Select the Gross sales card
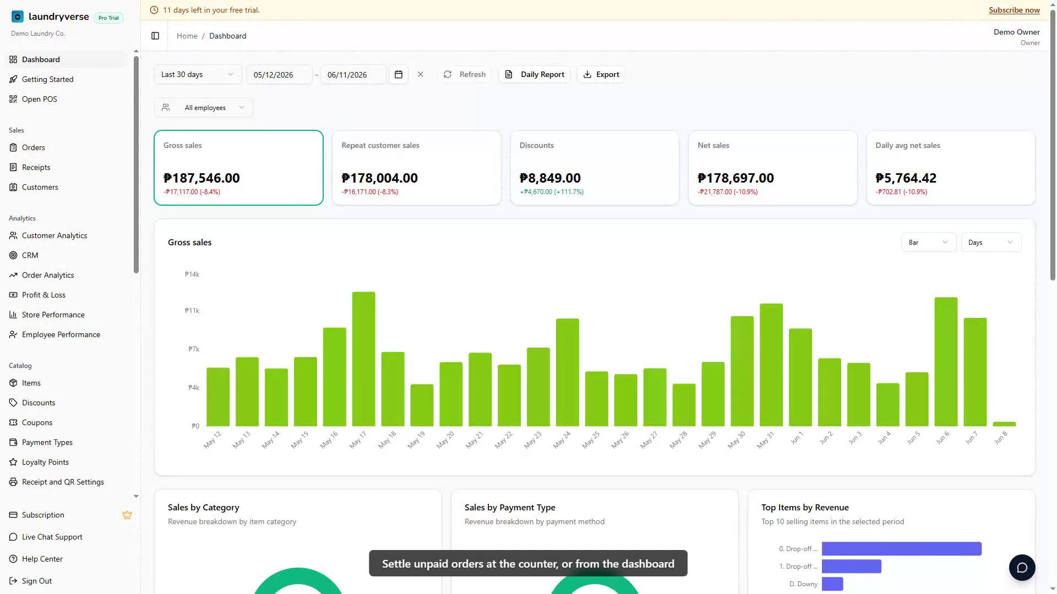Screen dimensions: 1057x594 click(x=238, y=168)
